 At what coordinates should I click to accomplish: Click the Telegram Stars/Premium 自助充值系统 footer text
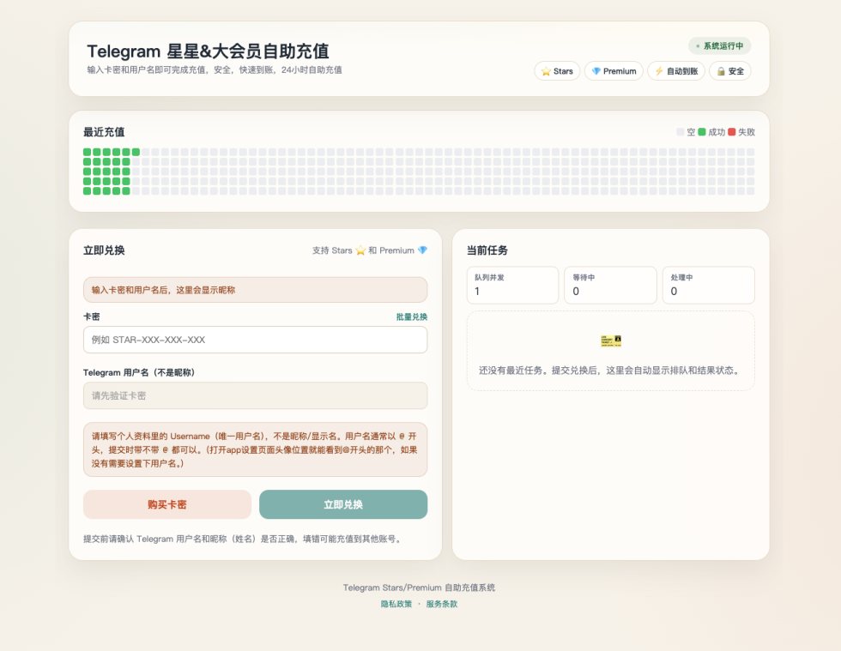point(419,588)
